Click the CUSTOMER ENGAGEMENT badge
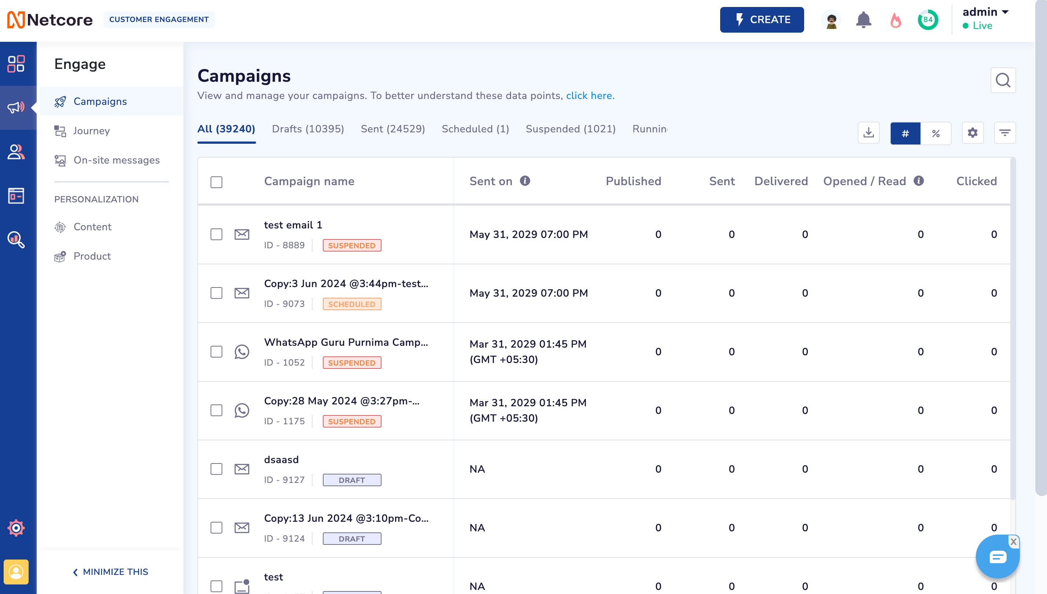 [x=159, y=19]
